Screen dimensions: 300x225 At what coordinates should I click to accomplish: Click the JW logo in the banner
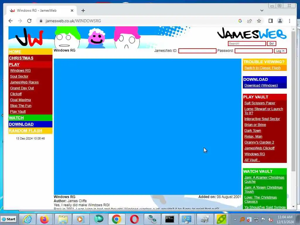tap(29, 37)
